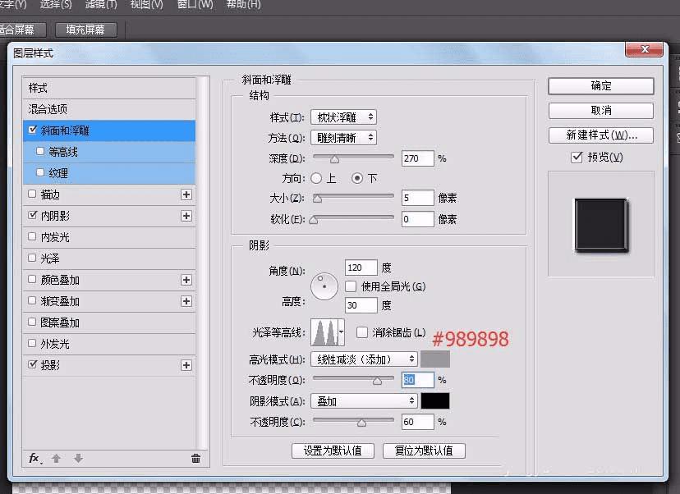Open the 方法 雕刻清晰 dropdown
Screen dimensions: 680x494
pos(343,138)
